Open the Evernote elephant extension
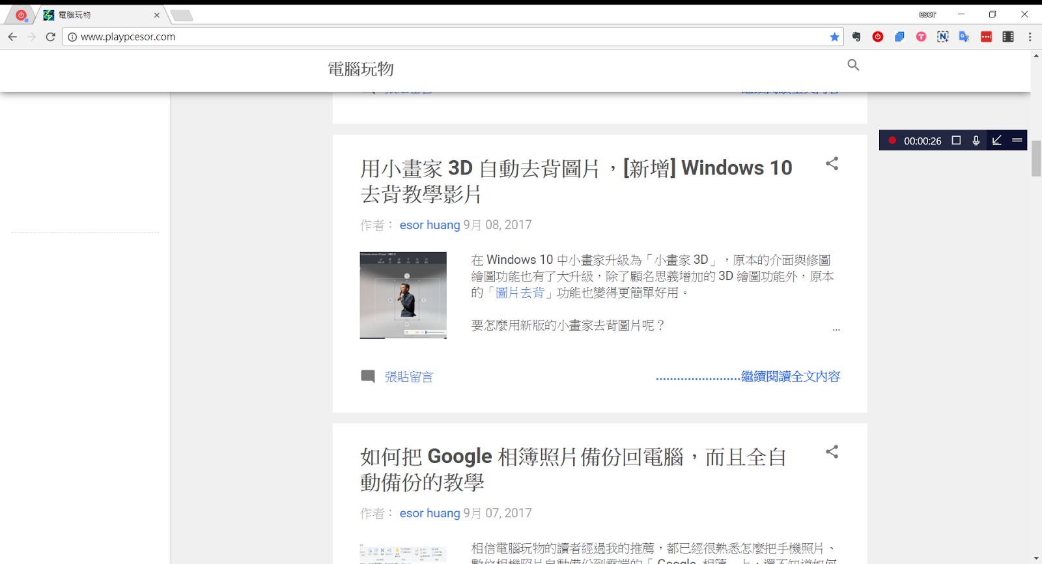1042x564 pixels. [856, 37]
